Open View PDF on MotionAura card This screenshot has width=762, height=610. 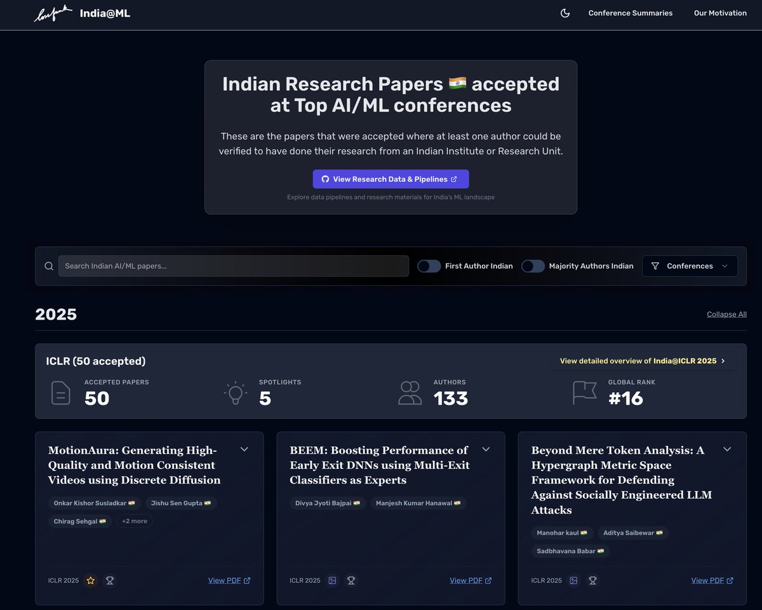(229, 580)
